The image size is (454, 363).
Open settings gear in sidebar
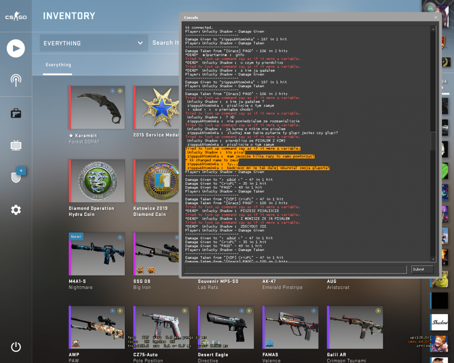(16, 210)
